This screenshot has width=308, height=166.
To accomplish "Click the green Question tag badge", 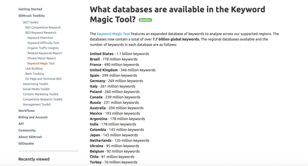I will pyautogui.click(x=145, y=20).
